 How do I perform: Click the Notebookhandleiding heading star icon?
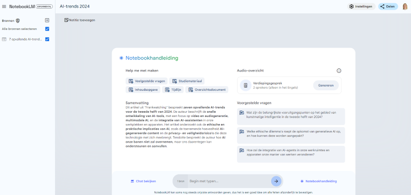click(x=121, y=58)
